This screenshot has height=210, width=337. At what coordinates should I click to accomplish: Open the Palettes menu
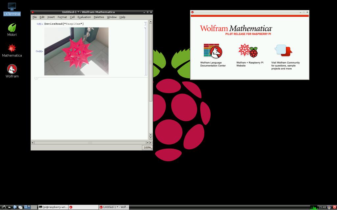[99, 17]
